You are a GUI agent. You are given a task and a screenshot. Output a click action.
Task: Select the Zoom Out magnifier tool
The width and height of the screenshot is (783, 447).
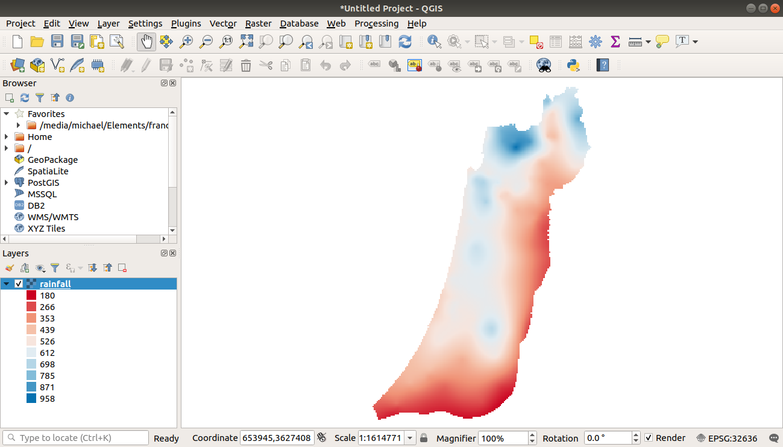206,42
